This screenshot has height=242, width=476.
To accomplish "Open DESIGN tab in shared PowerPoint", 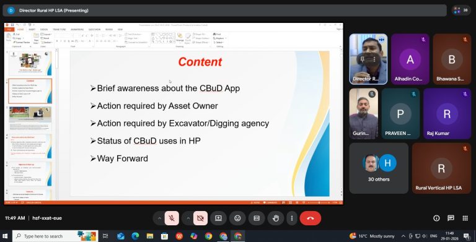I will (x=44, y=30).
